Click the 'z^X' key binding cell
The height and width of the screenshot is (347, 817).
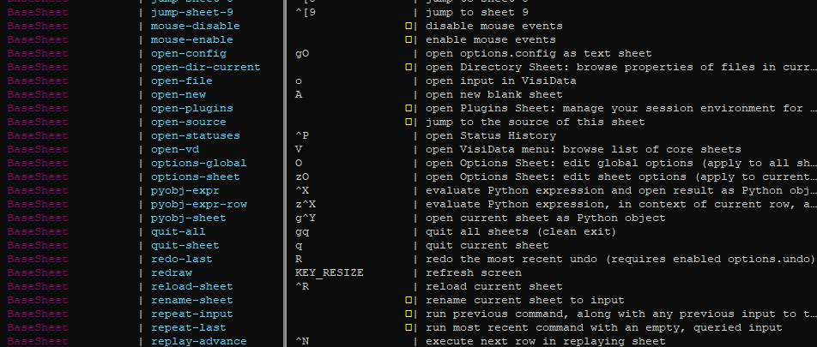[x=306, y=204]
